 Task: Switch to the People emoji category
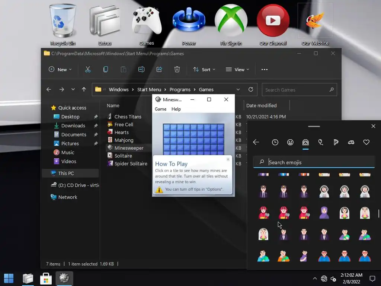[x=305, y=142]
